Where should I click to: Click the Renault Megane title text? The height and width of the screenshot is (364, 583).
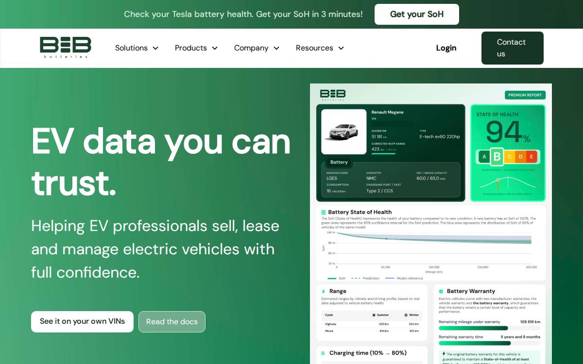pyautogui.click(x=388, y=112)
